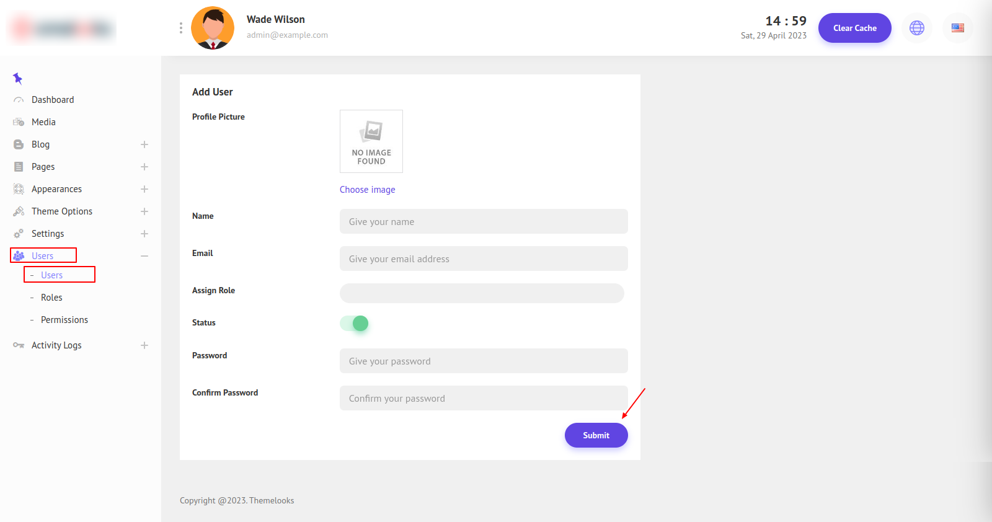Click the Media icon in sidebar
Viewport: 992px width, 522px height.
click(19, 122)
